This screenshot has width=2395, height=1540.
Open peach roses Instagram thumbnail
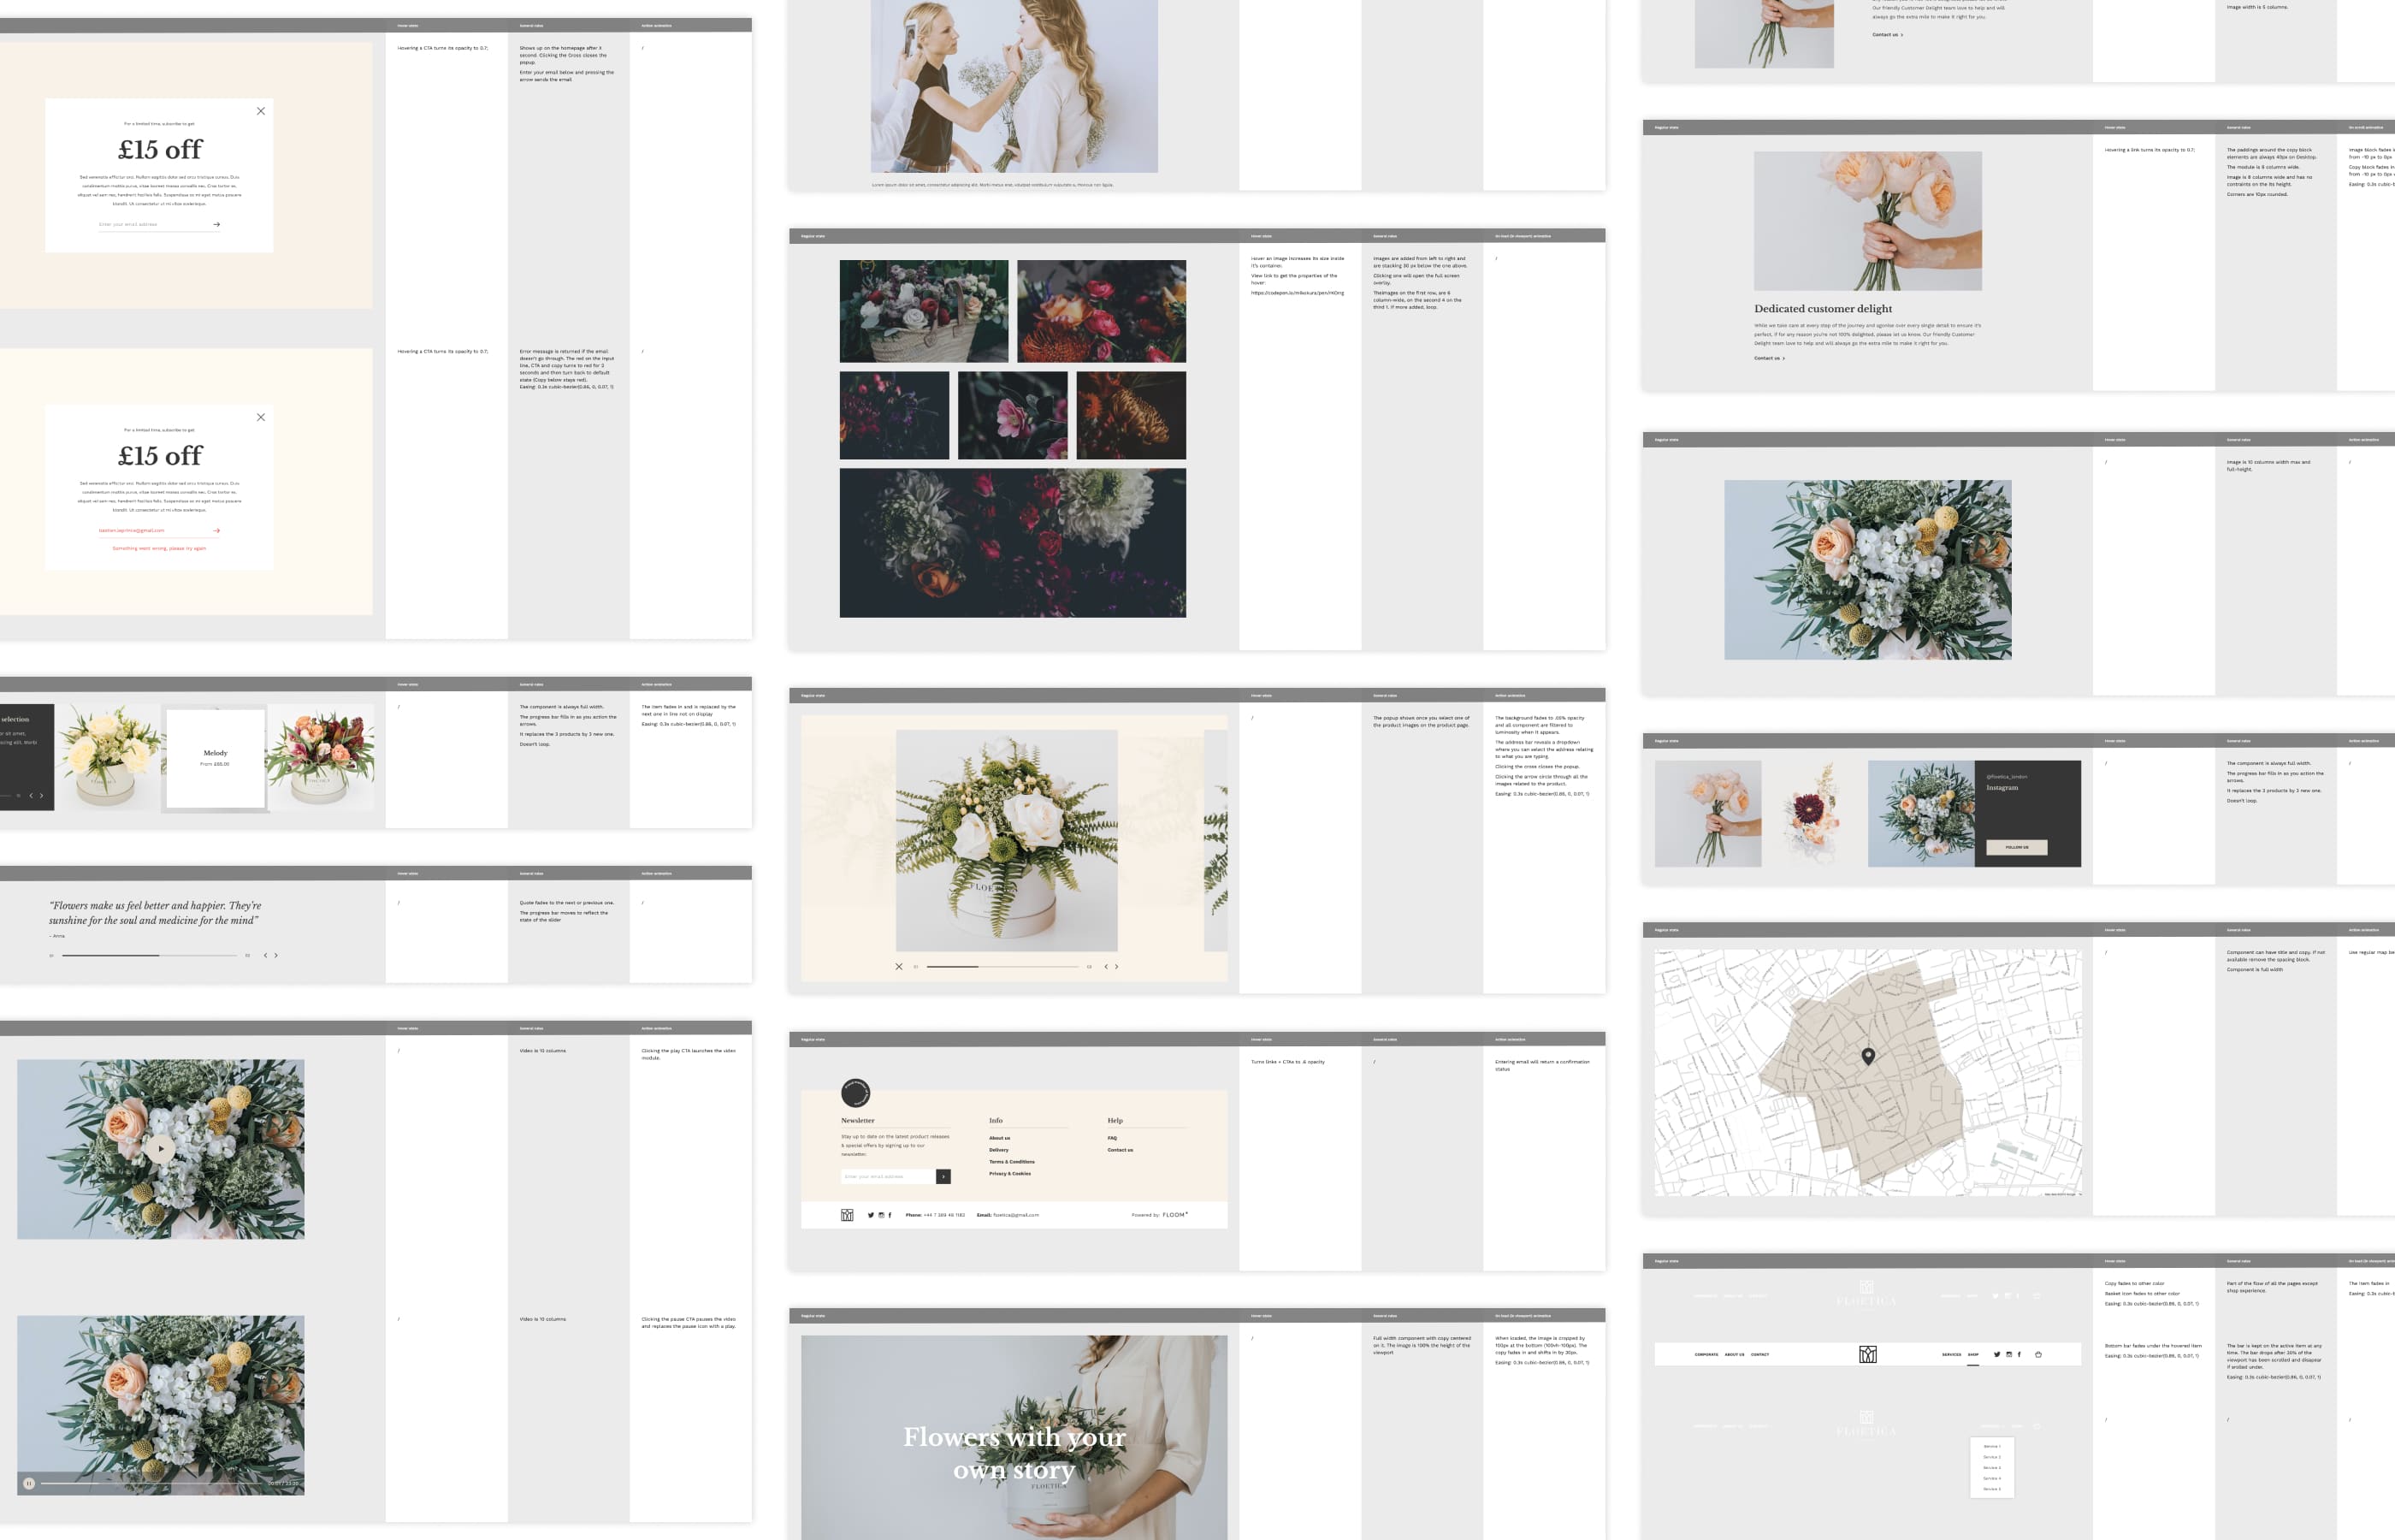tap(1707, 813)
